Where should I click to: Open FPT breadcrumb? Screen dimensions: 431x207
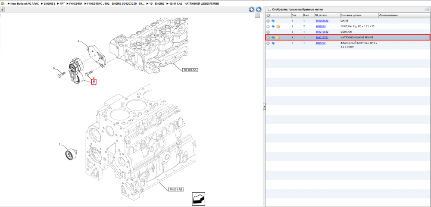point(62,3)
